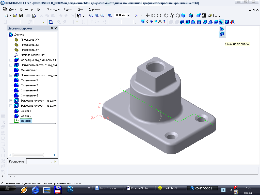260x195 pixels.
Task: Expand second Приклеить элемент выдавливания node
Action: (11, 75)
